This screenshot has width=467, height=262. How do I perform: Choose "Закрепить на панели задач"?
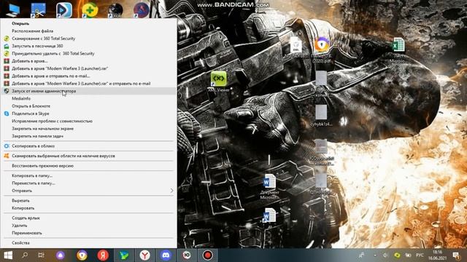(x=37, y=136)
